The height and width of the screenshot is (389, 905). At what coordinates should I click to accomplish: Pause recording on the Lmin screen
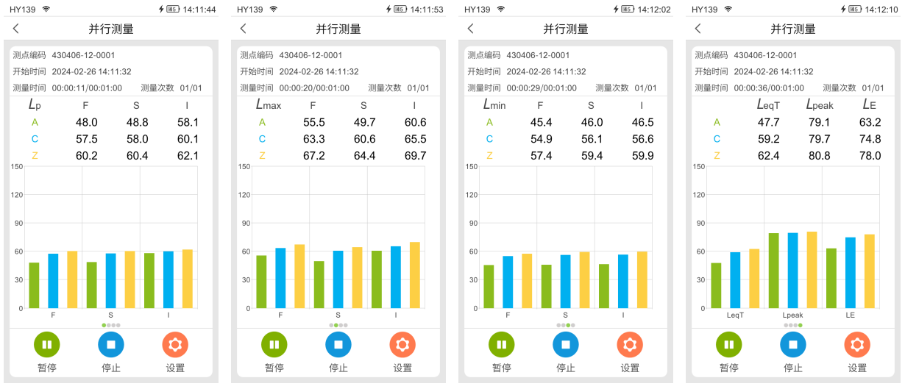coord(502,344)
